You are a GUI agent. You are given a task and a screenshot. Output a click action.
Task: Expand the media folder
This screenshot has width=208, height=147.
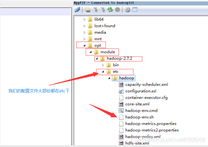[x=84, y=33]
